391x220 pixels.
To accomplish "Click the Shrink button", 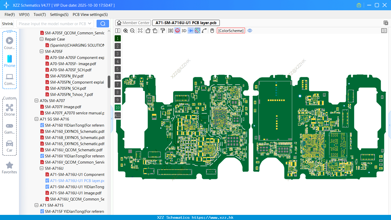I will coord(8,24).
